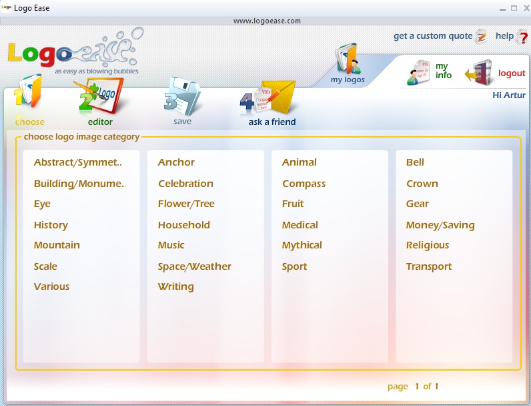Open the get a custom quote link
531x406 pixels.
432,36
